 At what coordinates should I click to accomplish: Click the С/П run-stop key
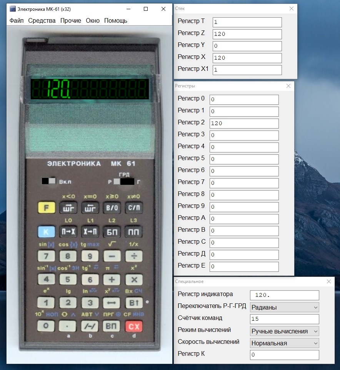coord(134,208)
